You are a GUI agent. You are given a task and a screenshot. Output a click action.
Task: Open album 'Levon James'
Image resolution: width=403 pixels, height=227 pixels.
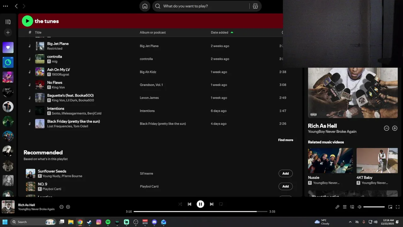tap(149, 98)
